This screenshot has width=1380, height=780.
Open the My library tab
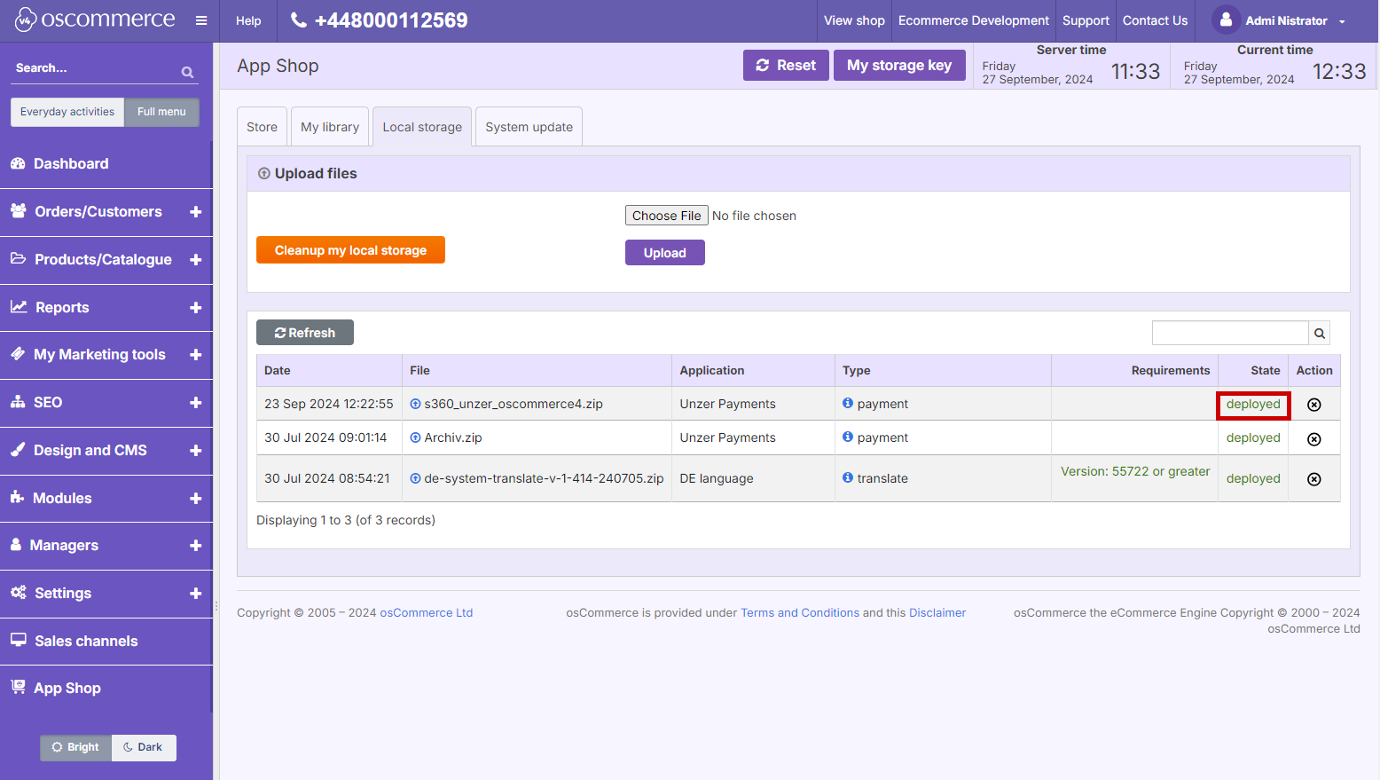[x=330, y=127]
